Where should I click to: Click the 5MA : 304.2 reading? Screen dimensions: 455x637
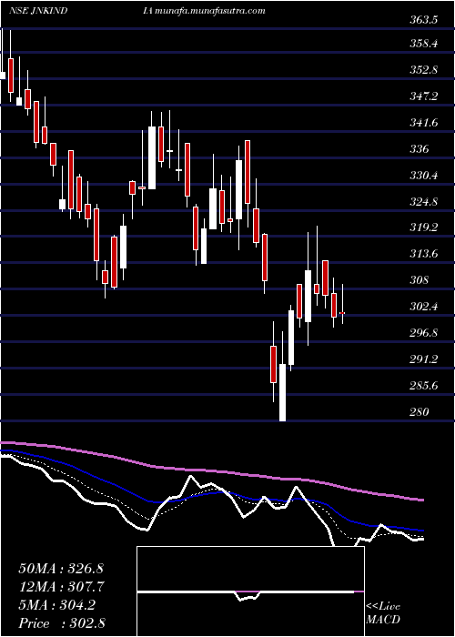[x=57, y=605]
